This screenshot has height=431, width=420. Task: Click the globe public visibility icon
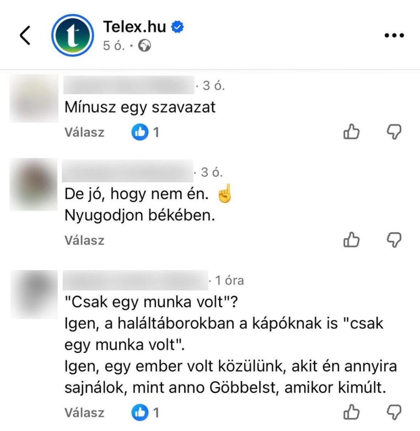(144, 45)
